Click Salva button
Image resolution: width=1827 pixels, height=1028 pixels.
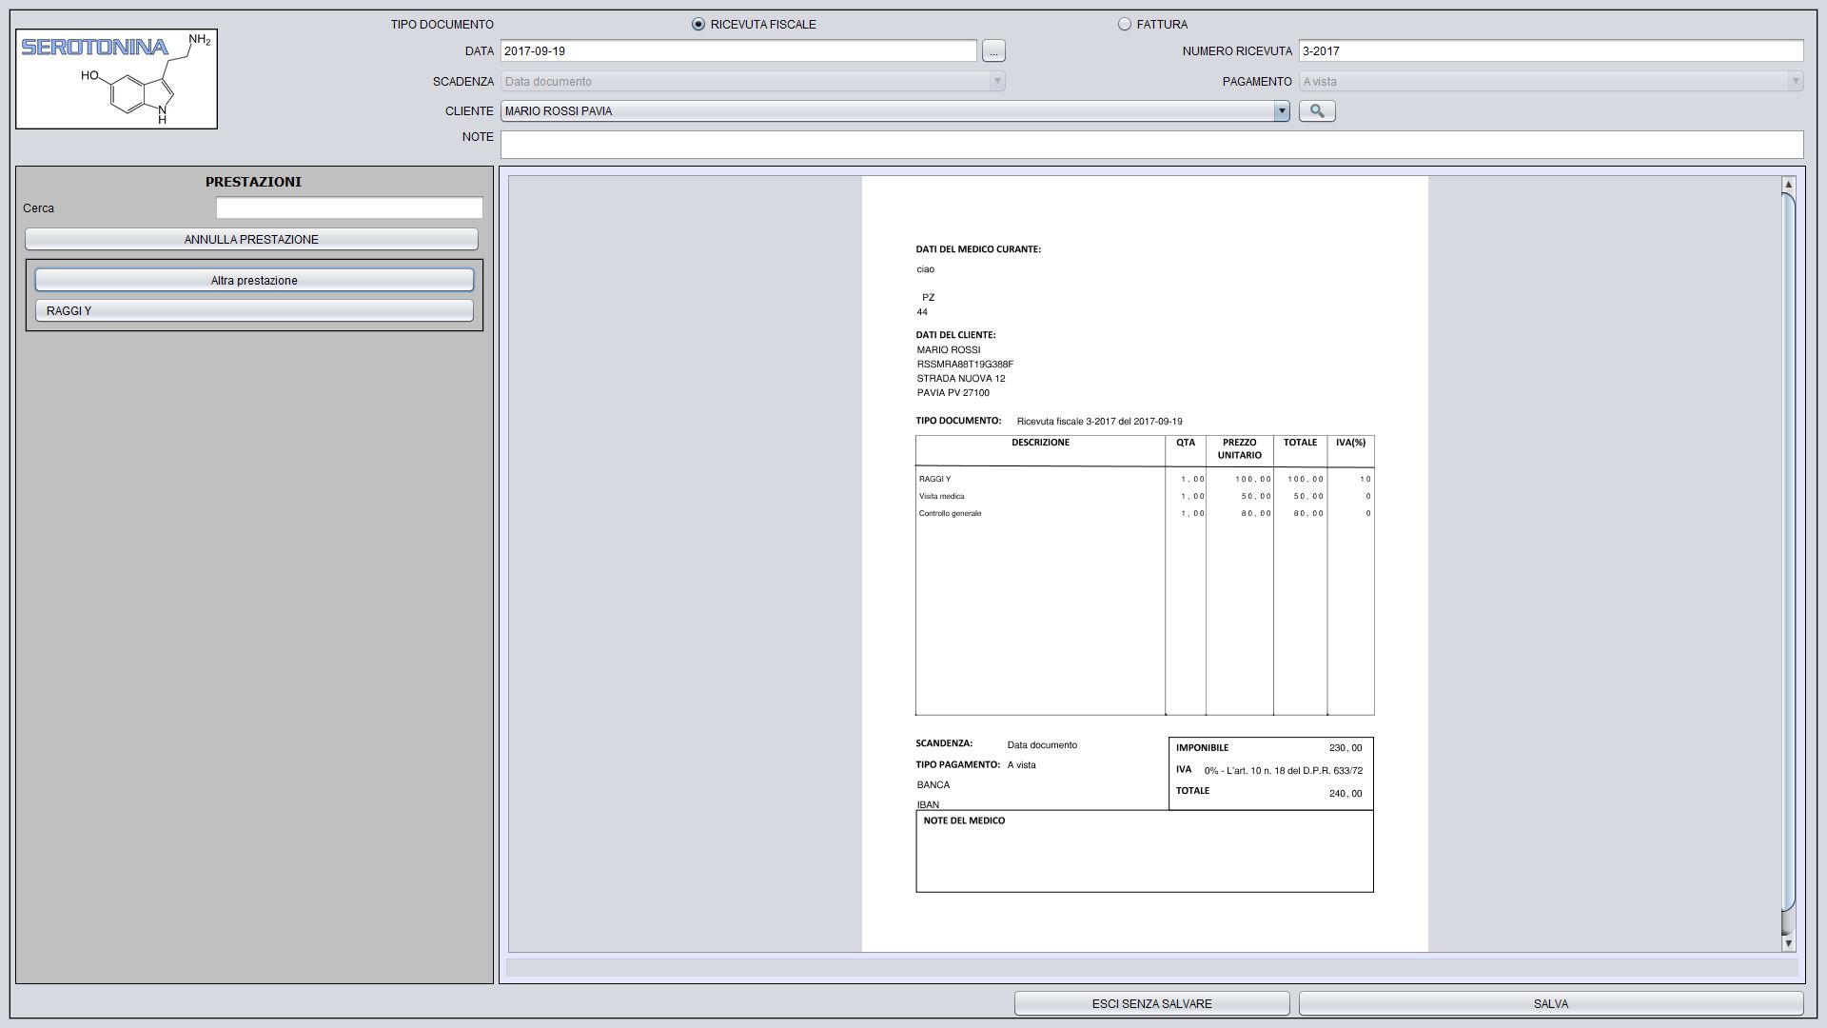click(x=1550, y=1004)
